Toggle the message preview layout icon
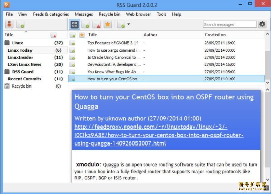Viewport: 271px width, 194px height. [x=75, y=24]
